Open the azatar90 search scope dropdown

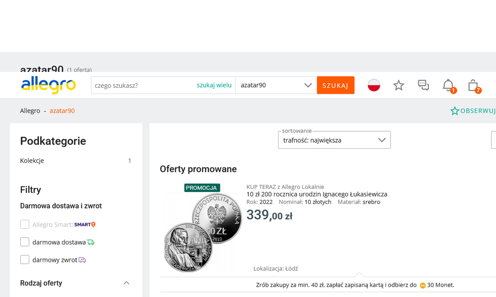point(276,85)
